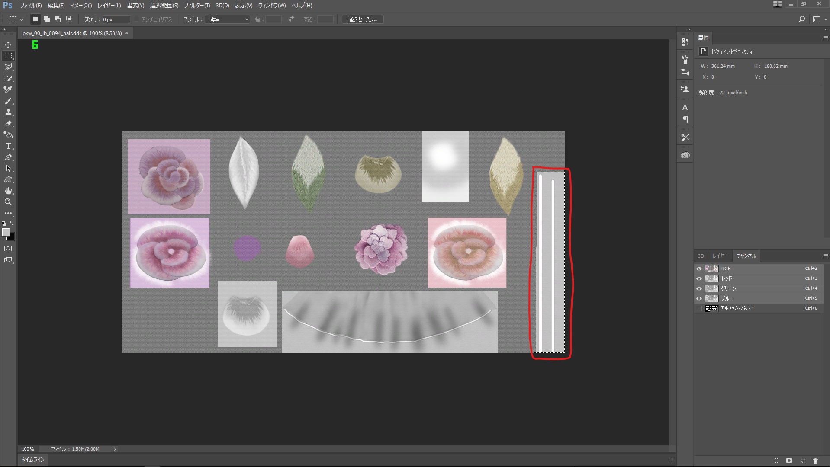The image size is (830, 467).
Task: Open the フィルター(T) menu
Action: point(196,6)
